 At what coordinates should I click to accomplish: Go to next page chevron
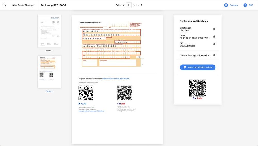coord(134,5)
